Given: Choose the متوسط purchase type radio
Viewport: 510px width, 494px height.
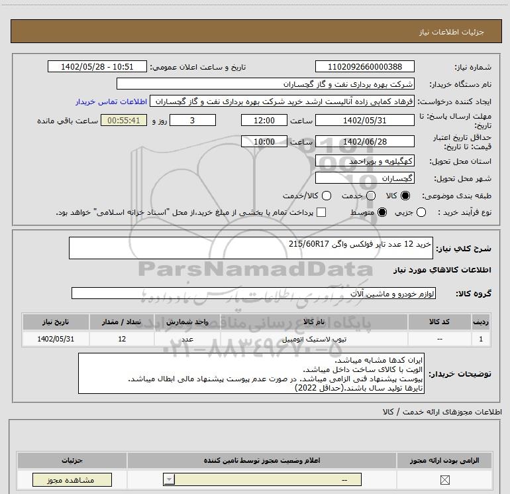Looking at the screenshot, I should click(x=382, y=212).
